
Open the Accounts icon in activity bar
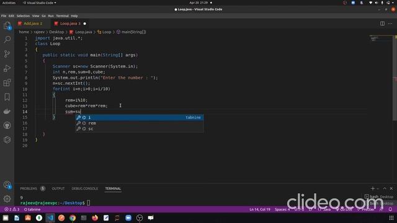(7, 185)
